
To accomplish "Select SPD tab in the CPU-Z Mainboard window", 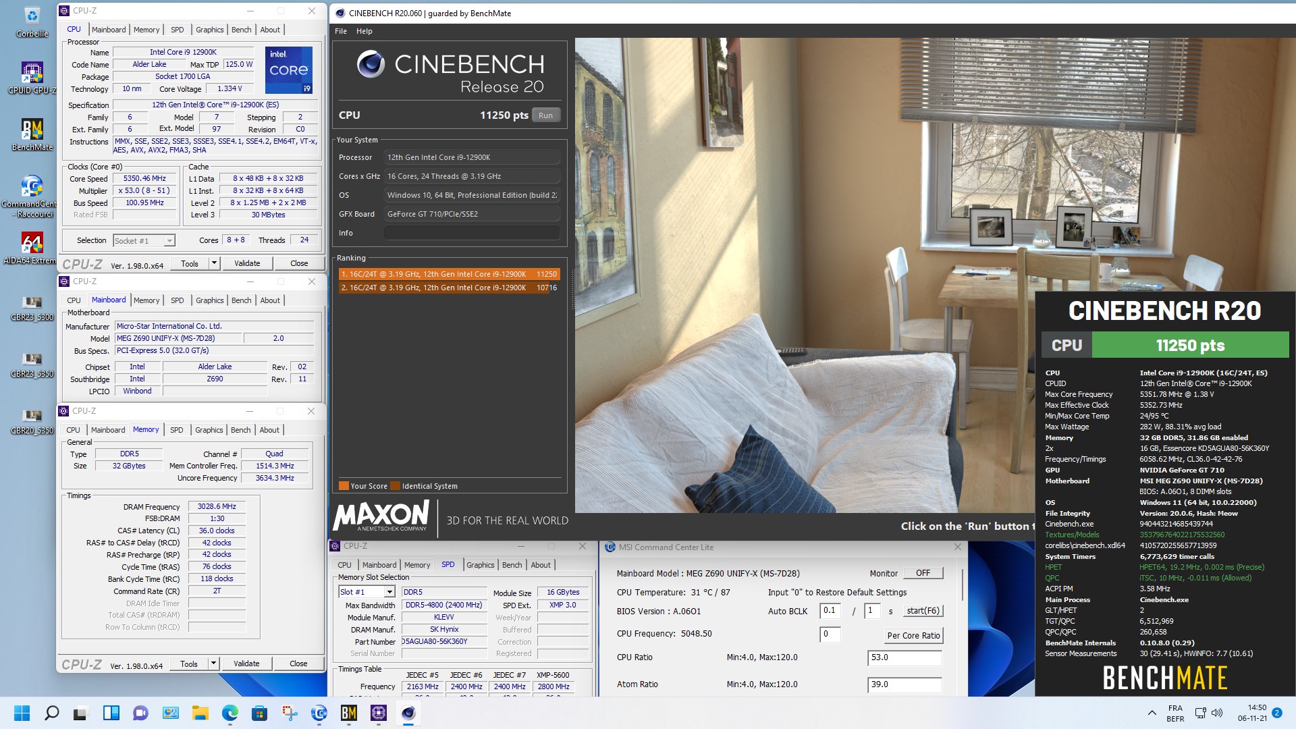I will click(x=178, y=300).
